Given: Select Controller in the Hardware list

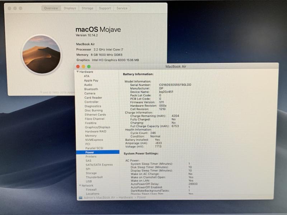Looking at the screenshot, I should click(x=91, y=102).
